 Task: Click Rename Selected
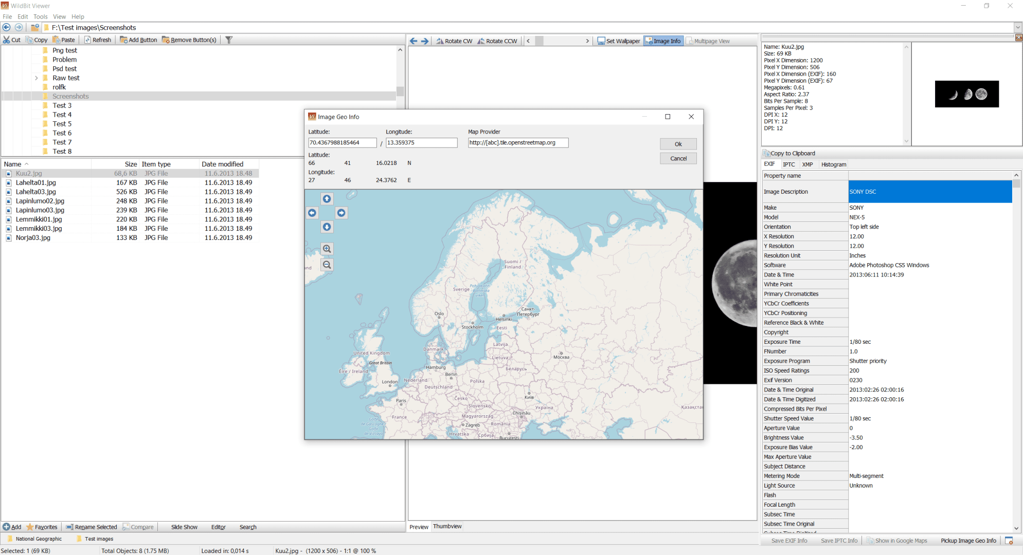click(x=92, y=527)
